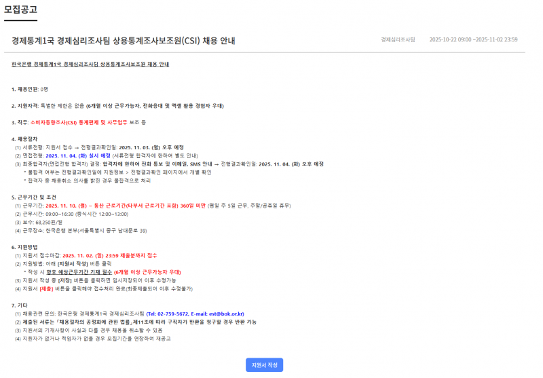Click the posting period 2025-10-22 to 2025-11-02
This screenshot has width=543, height=378.
point(473,40)
